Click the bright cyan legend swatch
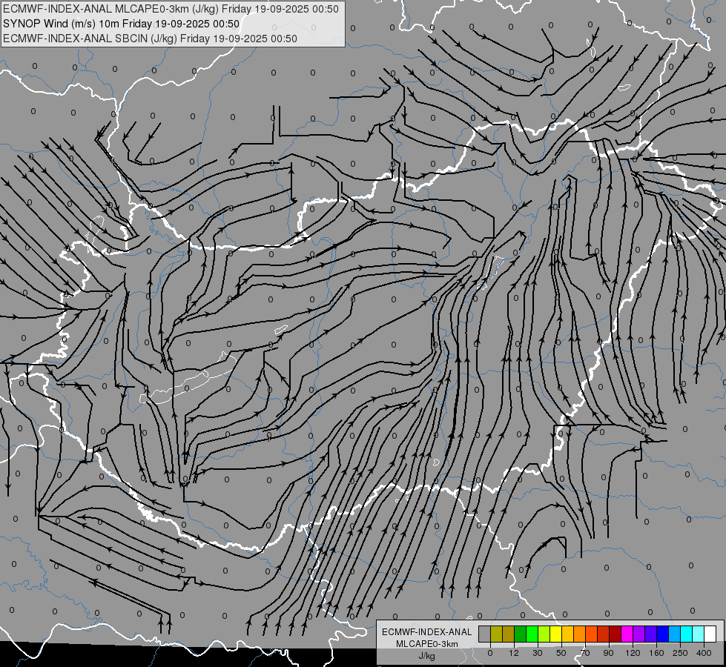 click(687, 634)
